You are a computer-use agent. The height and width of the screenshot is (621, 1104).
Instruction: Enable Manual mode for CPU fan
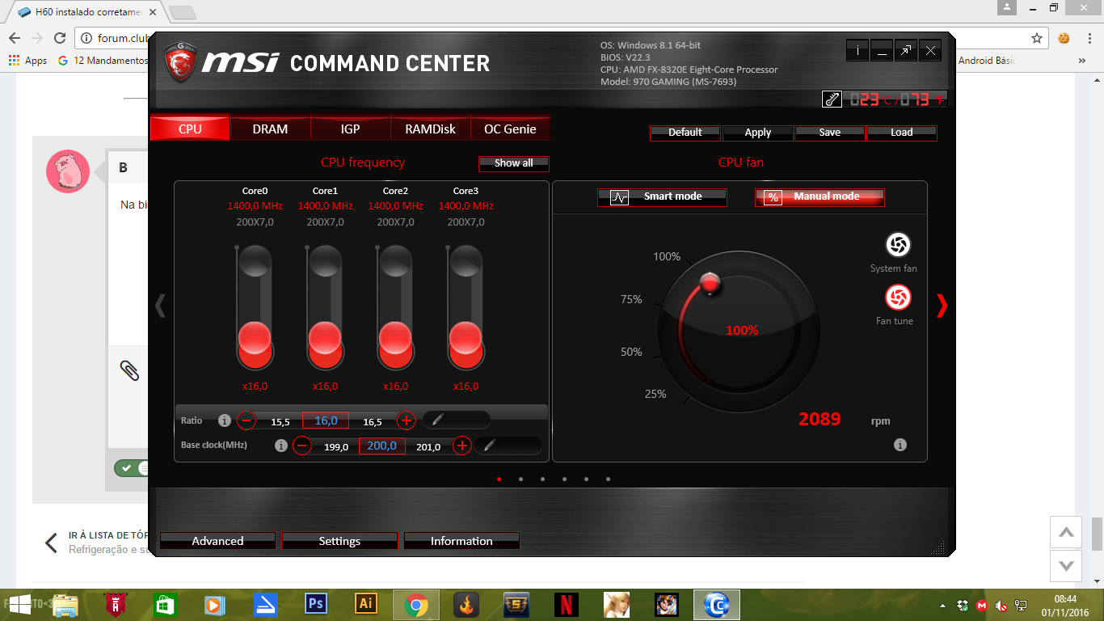point(820,196)
